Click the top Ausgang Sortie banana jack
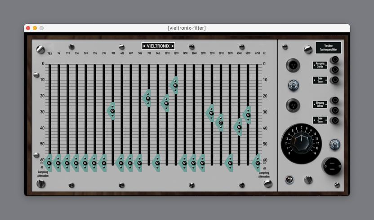This screenshot has height=220, width=374. 334,60
